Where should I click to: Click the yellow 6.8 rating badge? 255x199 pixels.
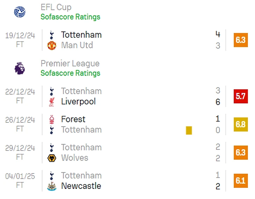240,125
